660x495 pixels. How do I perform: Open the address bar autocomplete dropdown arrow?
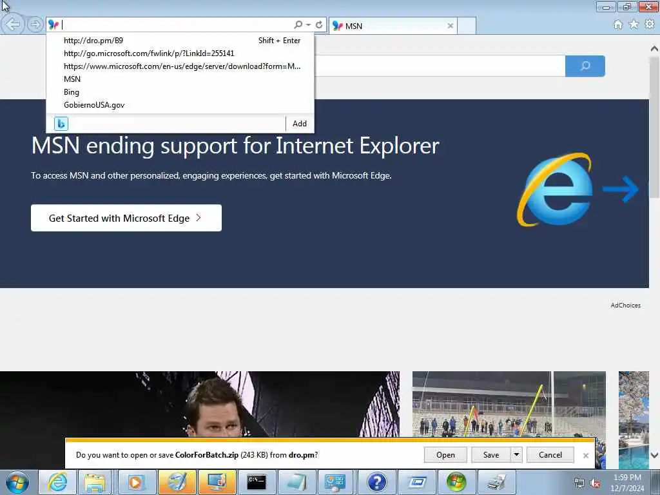[x=309, y=25]
